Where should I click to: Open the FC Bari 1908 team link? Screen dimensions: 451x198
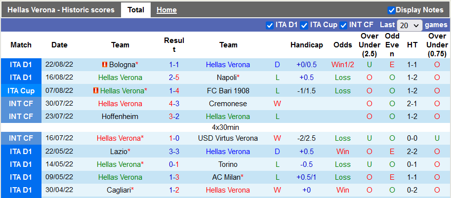pyautogui.click(x=228, y=91)
